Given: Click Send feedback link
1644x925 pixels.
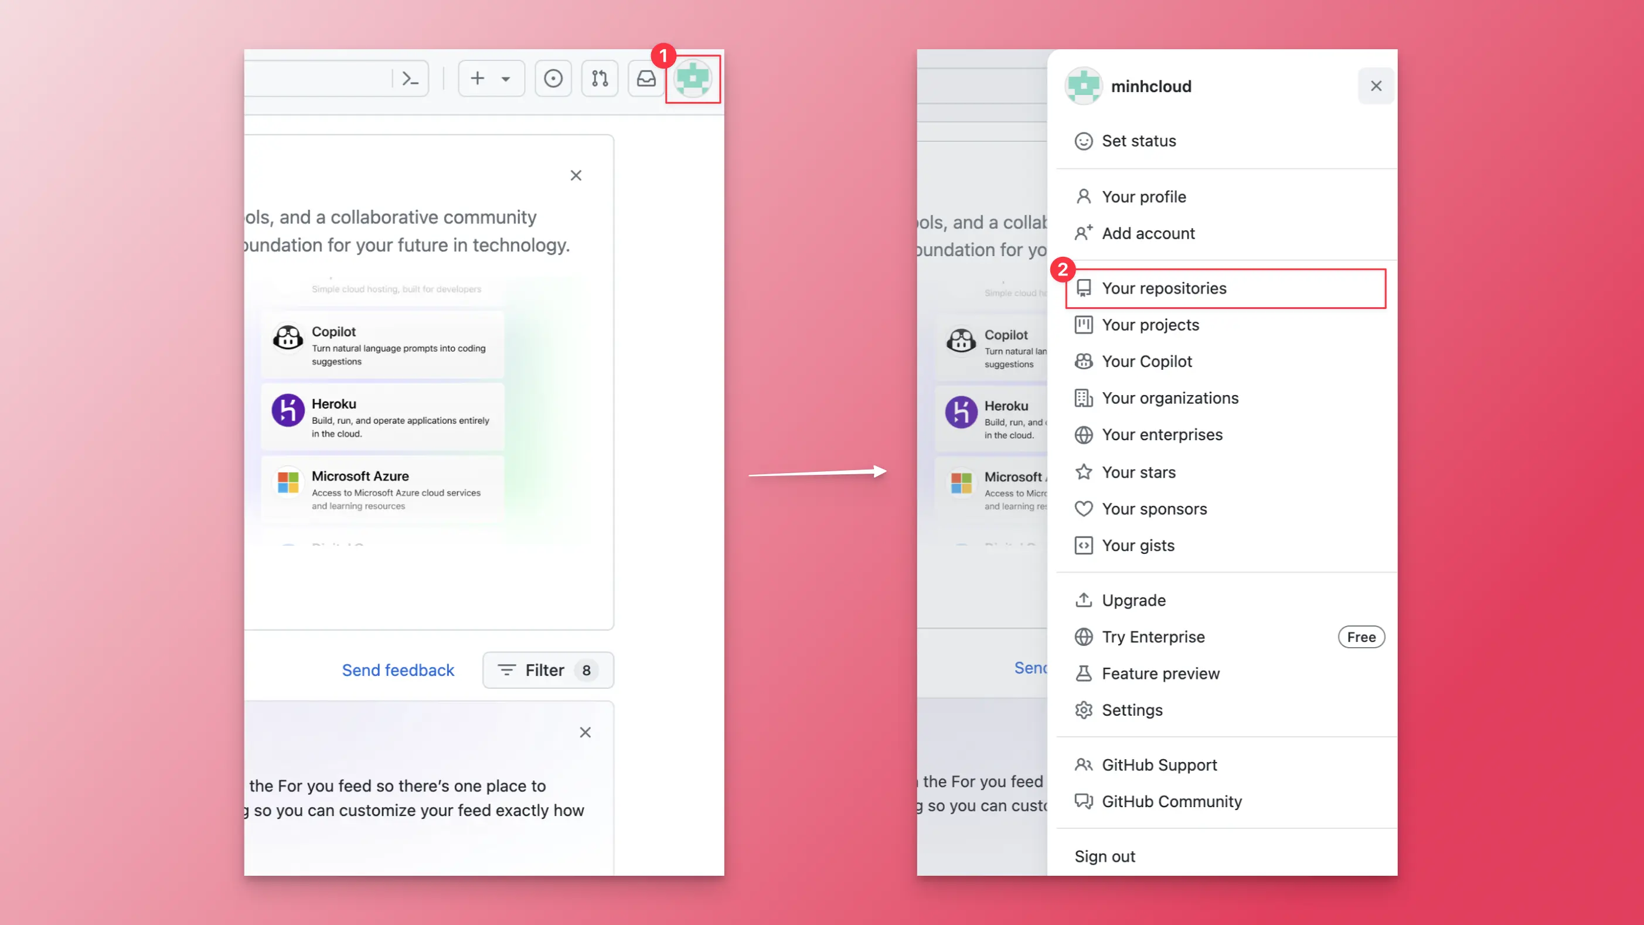Looking at the screenshot, I should [x=398, y=670].
